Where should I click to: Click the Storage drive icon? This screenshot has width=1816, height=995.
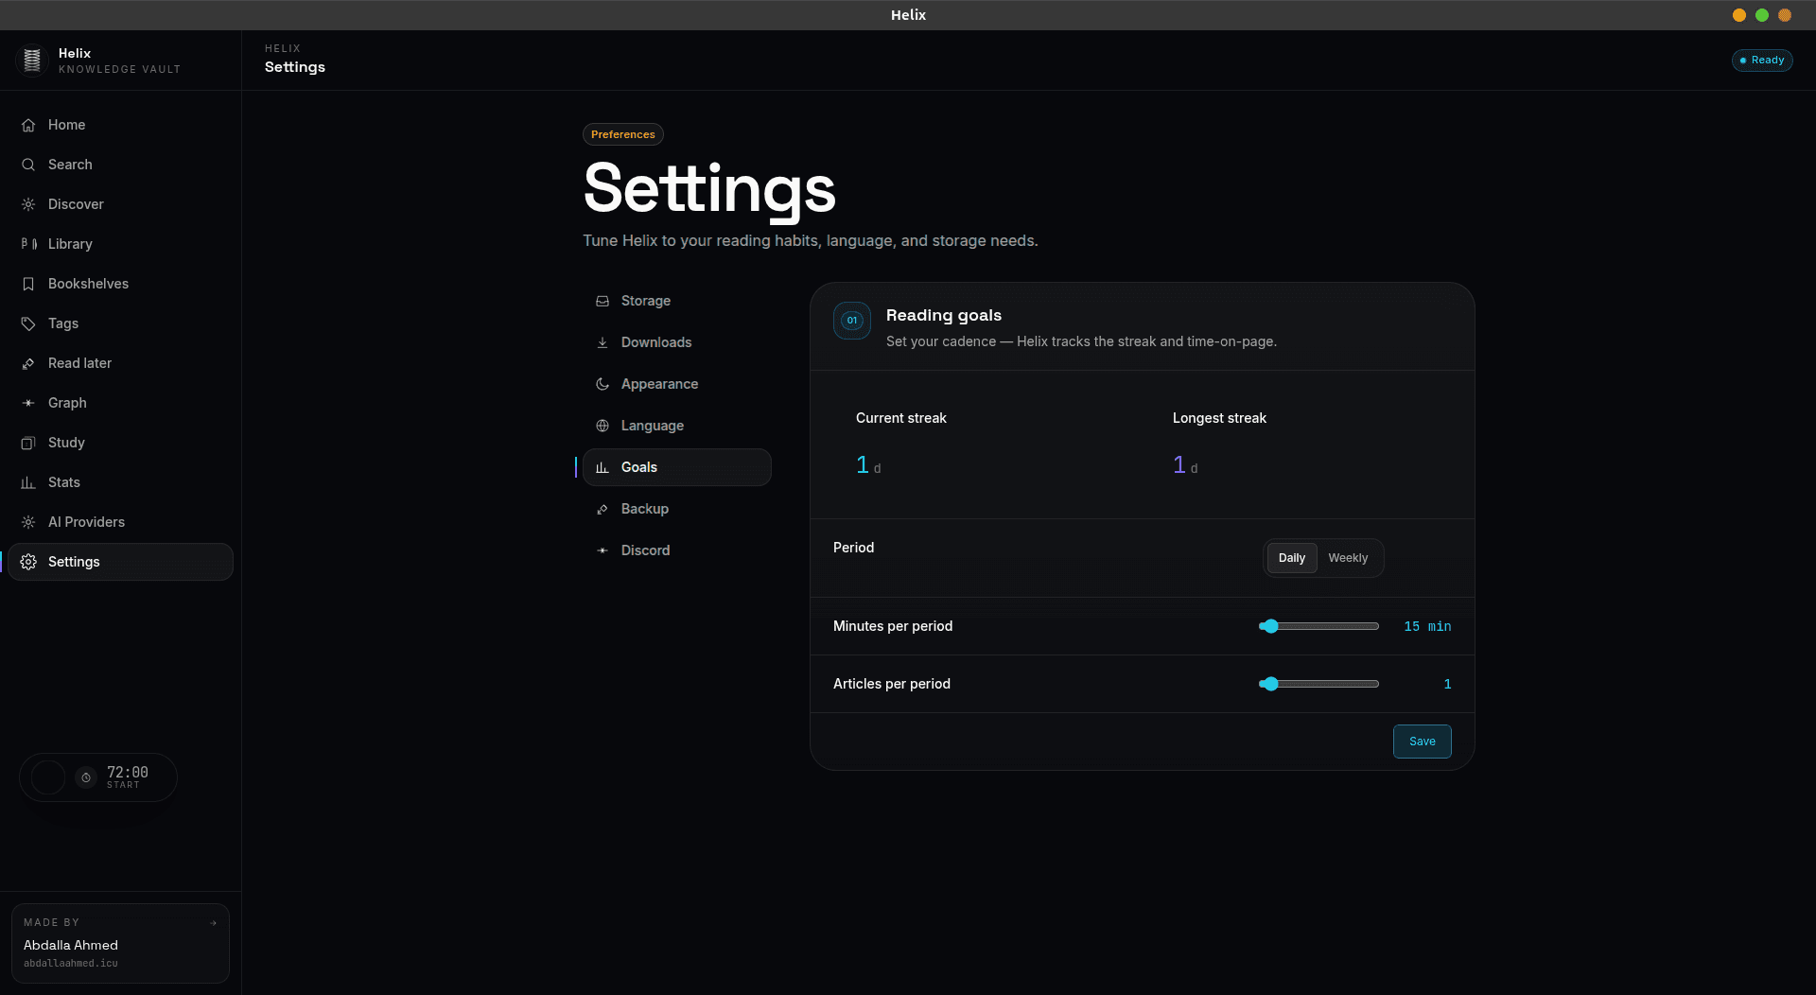click(602, 301)
